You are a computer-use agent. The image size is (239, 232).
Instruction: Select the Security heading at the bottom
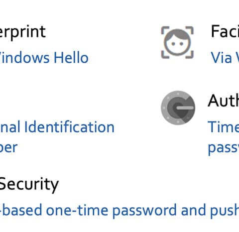(29, 184)
